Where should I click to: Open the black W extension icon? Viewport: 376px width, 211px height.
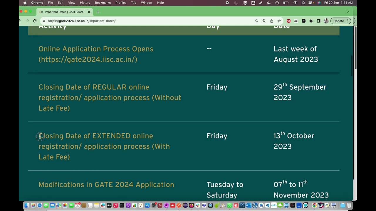pyautogui.click(x=303, y=21)
